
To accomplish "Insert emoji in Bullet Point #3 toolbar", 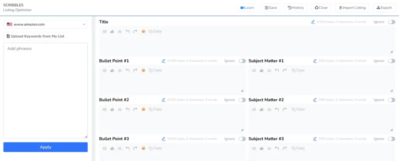I will tap(143, 148).
